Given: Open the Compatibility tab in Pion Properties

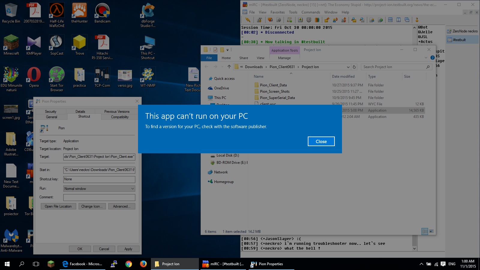Looking at the screenshot, I should click(x=120, y=117).
